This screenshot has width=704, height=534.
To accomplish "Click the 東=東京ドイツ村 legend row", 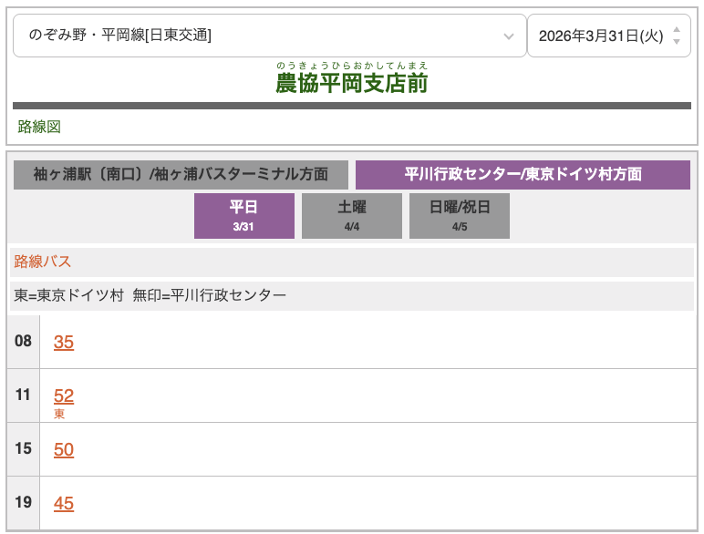I will tap(150, 296).
